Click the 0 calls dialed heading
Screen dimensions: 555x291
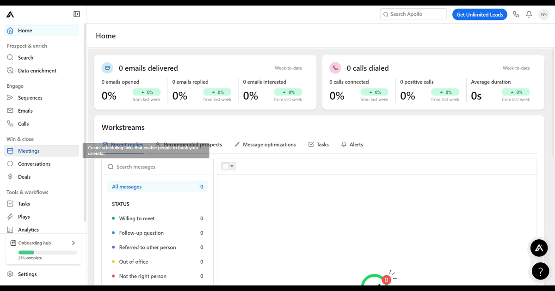(368, 68)
